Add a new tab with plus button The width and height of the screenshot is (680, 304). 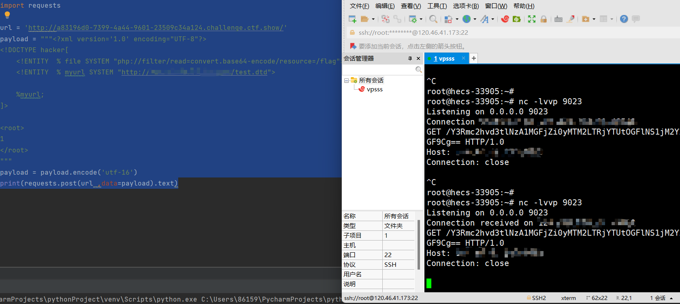pyautogui.click(x=474, y=58)
